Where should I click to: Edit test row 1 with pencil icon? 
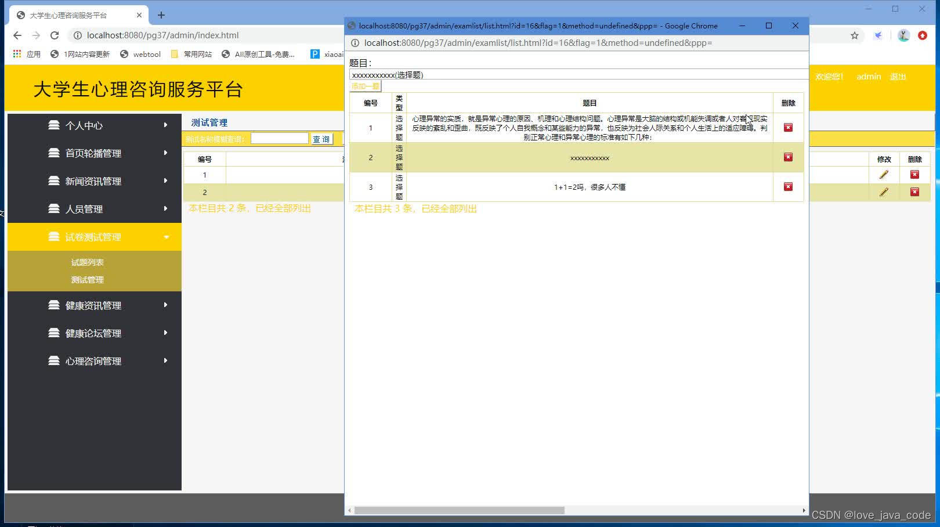click(884, 175)
